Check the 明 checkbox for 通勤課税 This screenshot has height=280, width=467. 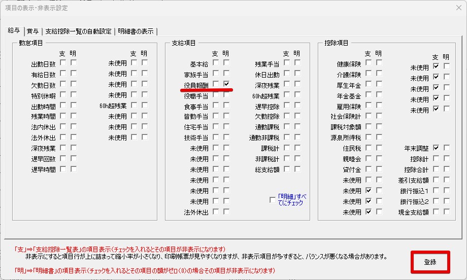[297, 126]
